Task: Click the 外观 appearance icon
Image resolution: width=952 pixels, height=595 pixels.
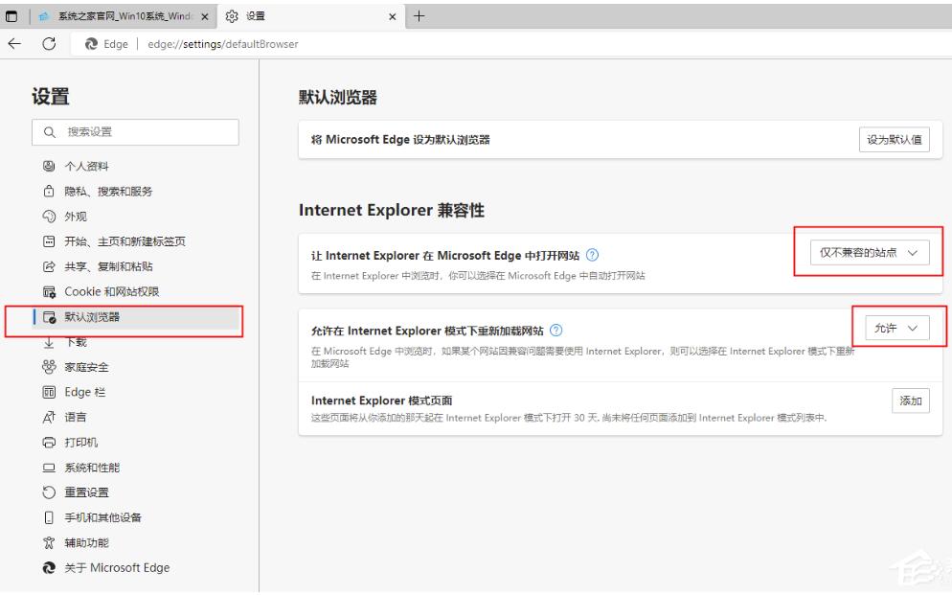Action: point(49,217)
